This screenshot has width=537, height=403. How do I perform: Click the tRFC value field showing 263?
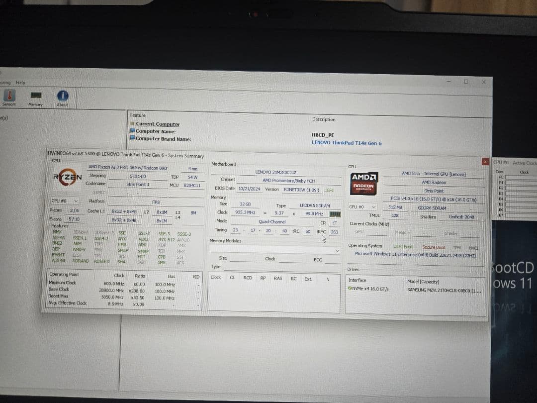pos(334,231)
